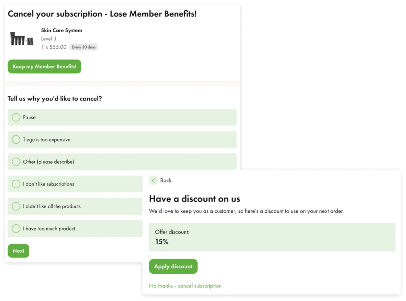This screenshot has height=301, width=406.
Task: Apply the 15% discount offer
Action: pos(173,266)
